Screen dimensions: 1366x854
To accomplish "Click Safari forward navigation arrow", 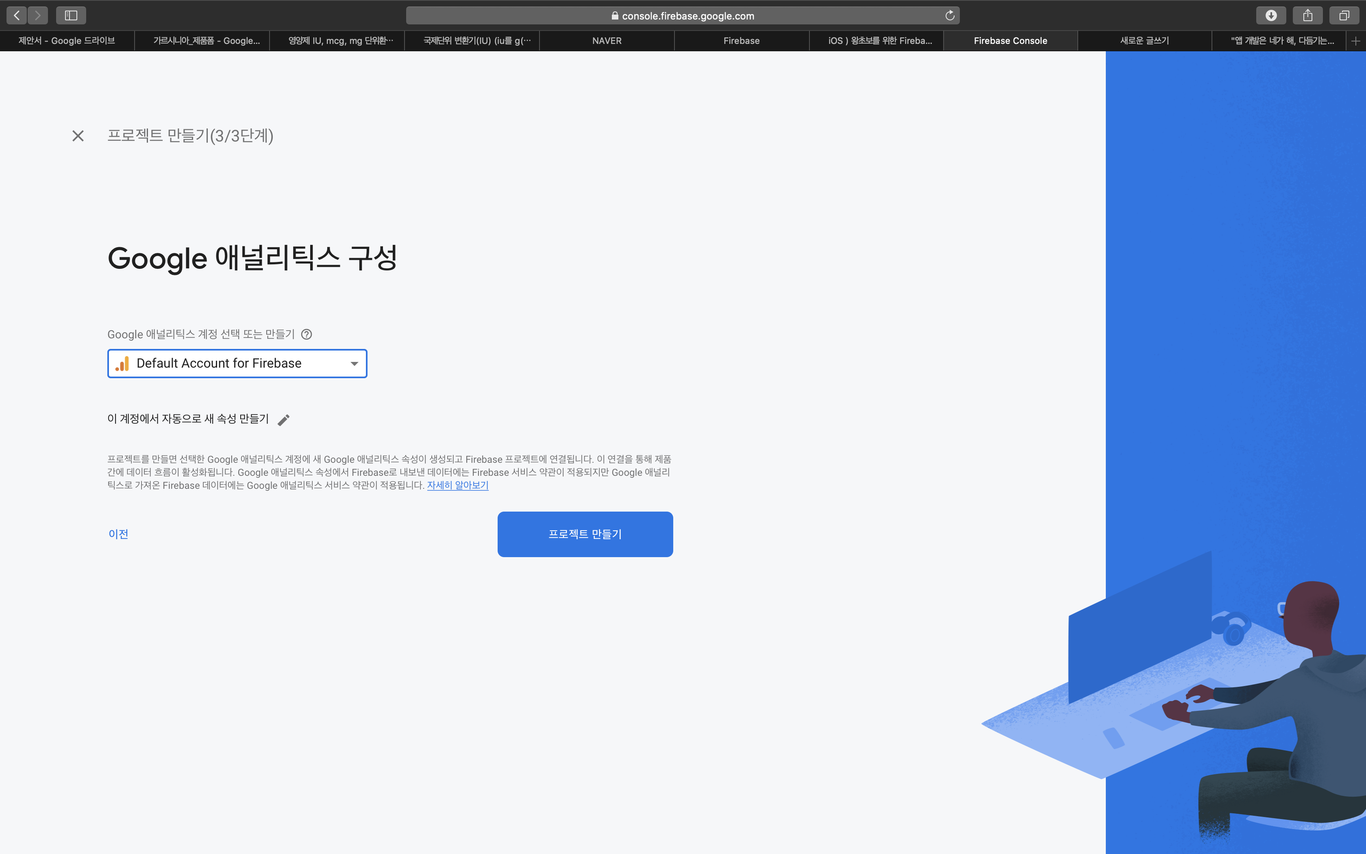I will [38, 15].
